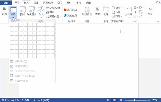The width and height of the screenshot is (161, 102).
Task: Open the signature line dropdown arrow
Action: point(144,8)
